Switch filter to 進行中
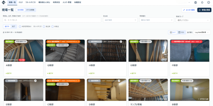The height and width of the screenshot is (106, 213). (7, 27)
